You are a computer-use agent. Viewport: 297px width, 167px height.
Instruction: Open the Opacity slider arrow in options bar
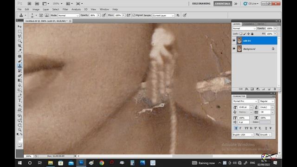[98, 15]
